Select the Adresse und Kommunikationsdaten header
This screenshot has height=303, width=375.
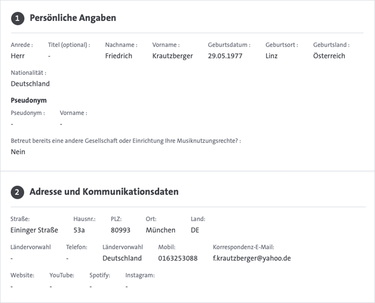104,192
